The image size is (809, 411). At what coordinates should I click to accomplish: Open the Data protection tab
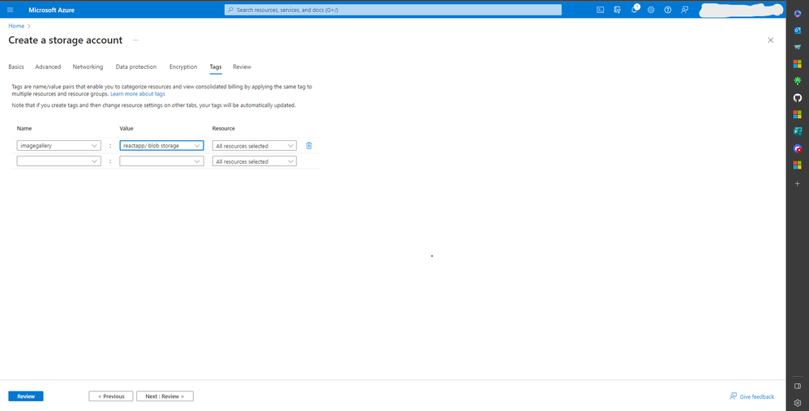pos(136,66)
